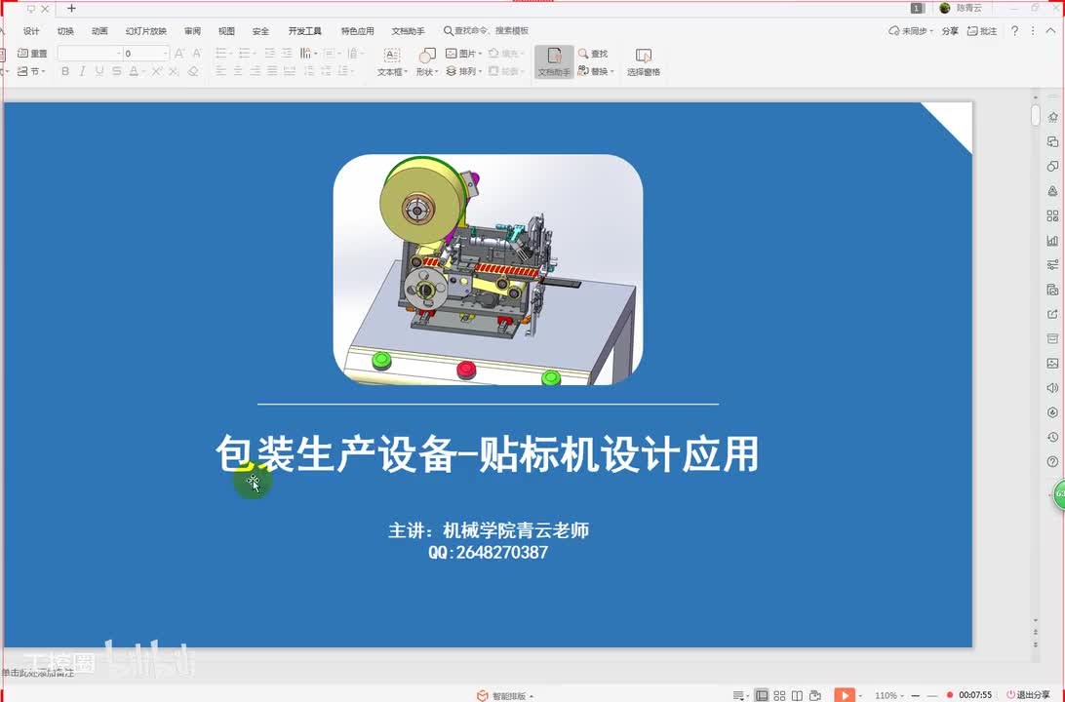Open the 智能排版 (Smart Layout) menu
Image resolution: width=1065 pixels, height=702 pixels.
click(x=505, y=696)
